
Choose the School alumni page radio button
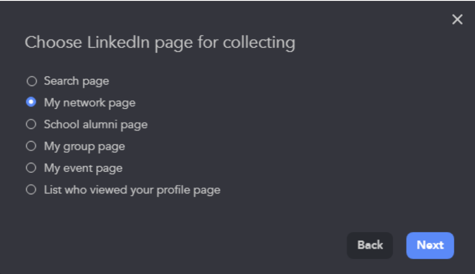click(x=31, y=124)
